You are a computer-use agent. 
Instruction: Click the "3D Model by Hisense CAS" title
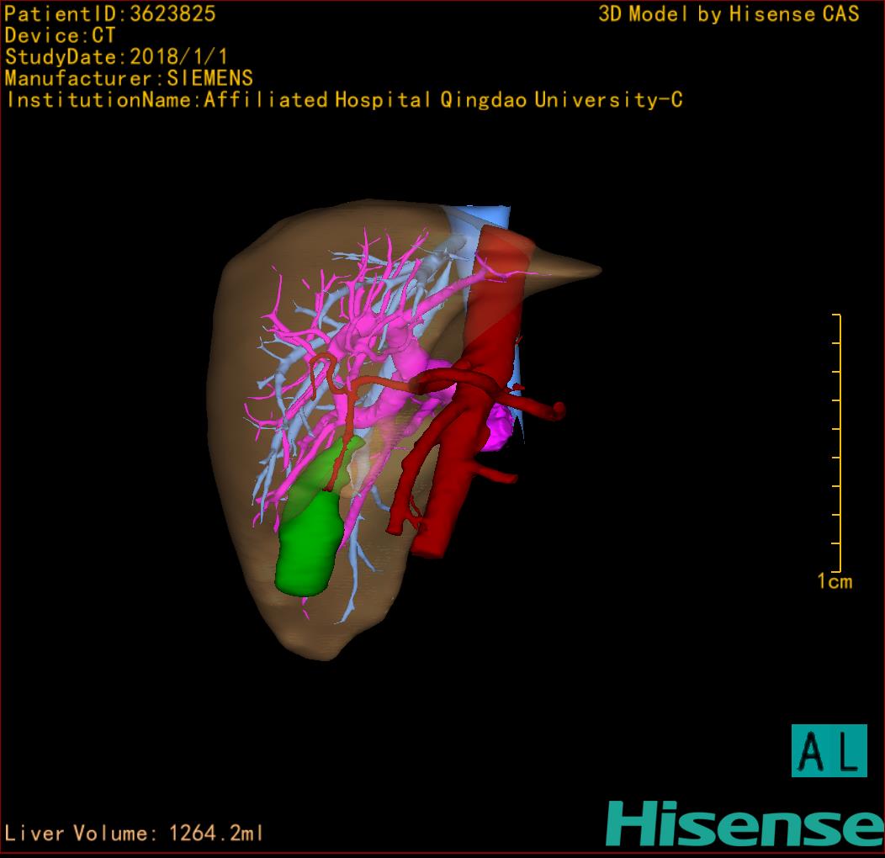(729, 14)
